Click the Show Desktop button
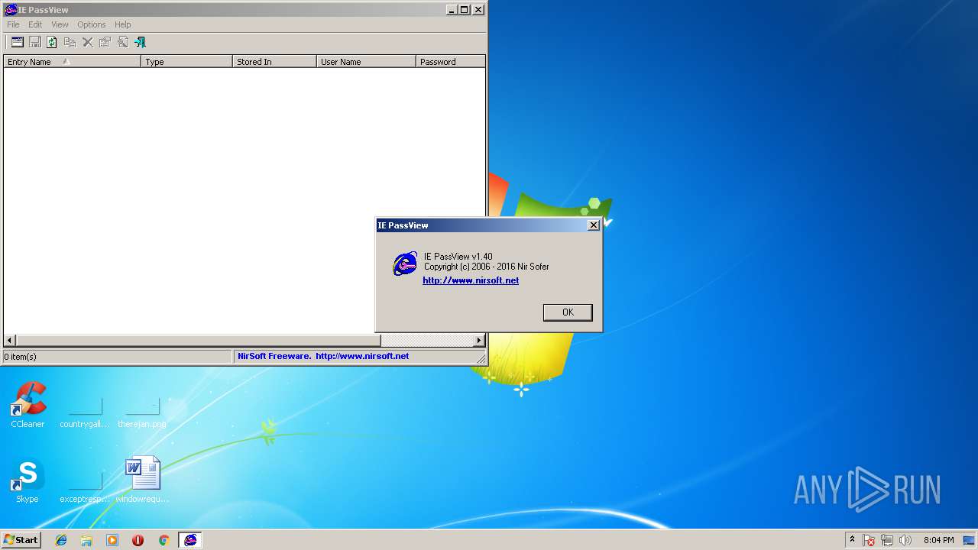 pos(970,540)
